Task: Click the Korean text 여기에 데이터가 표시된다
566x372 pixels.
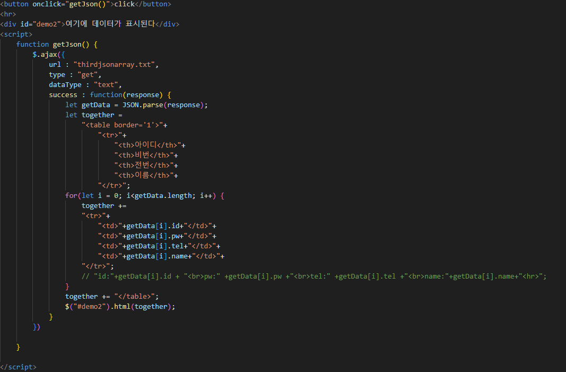Action: click(x=110, y=24)
